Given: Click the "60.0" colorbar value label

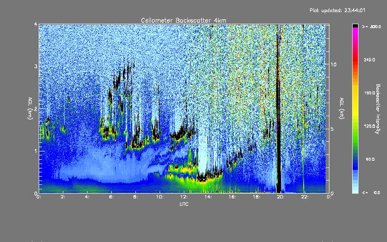Looking at the screenshot, I should [370, 159].
